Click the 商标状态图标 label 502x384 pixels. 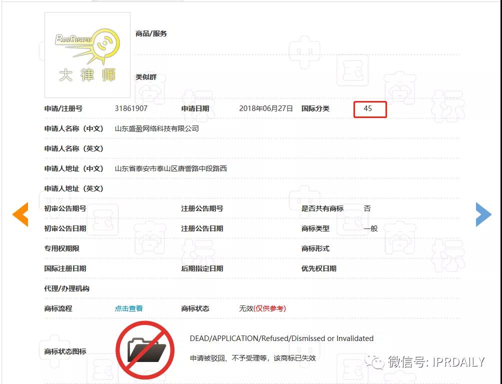[65, 351]
